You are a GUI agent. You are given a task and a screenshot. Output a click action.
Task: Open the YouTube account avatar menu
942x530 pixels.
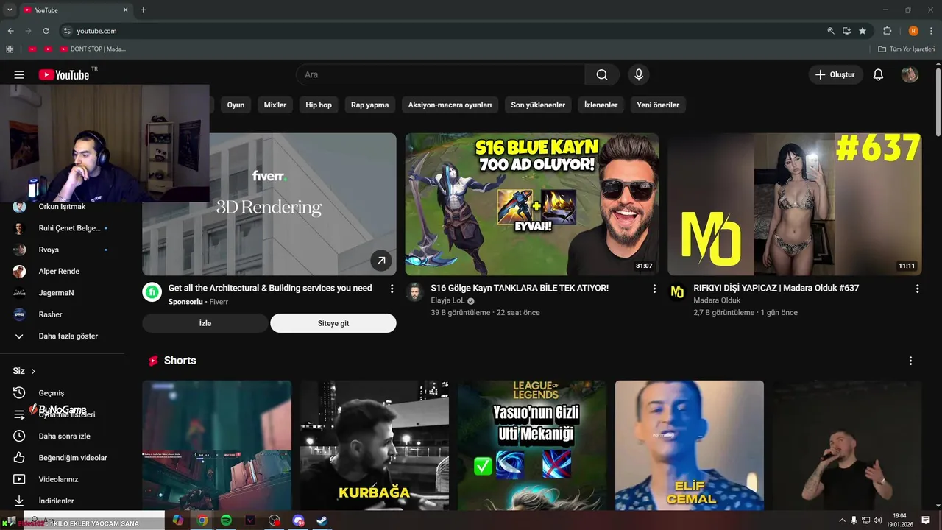tap(910, 74)
